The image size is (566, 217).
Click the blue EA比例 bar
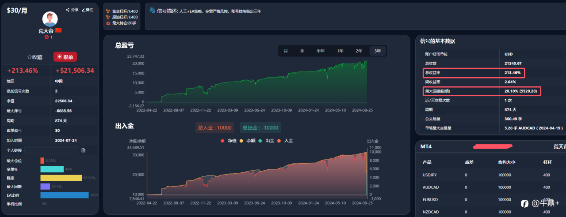tap(65, 195)
